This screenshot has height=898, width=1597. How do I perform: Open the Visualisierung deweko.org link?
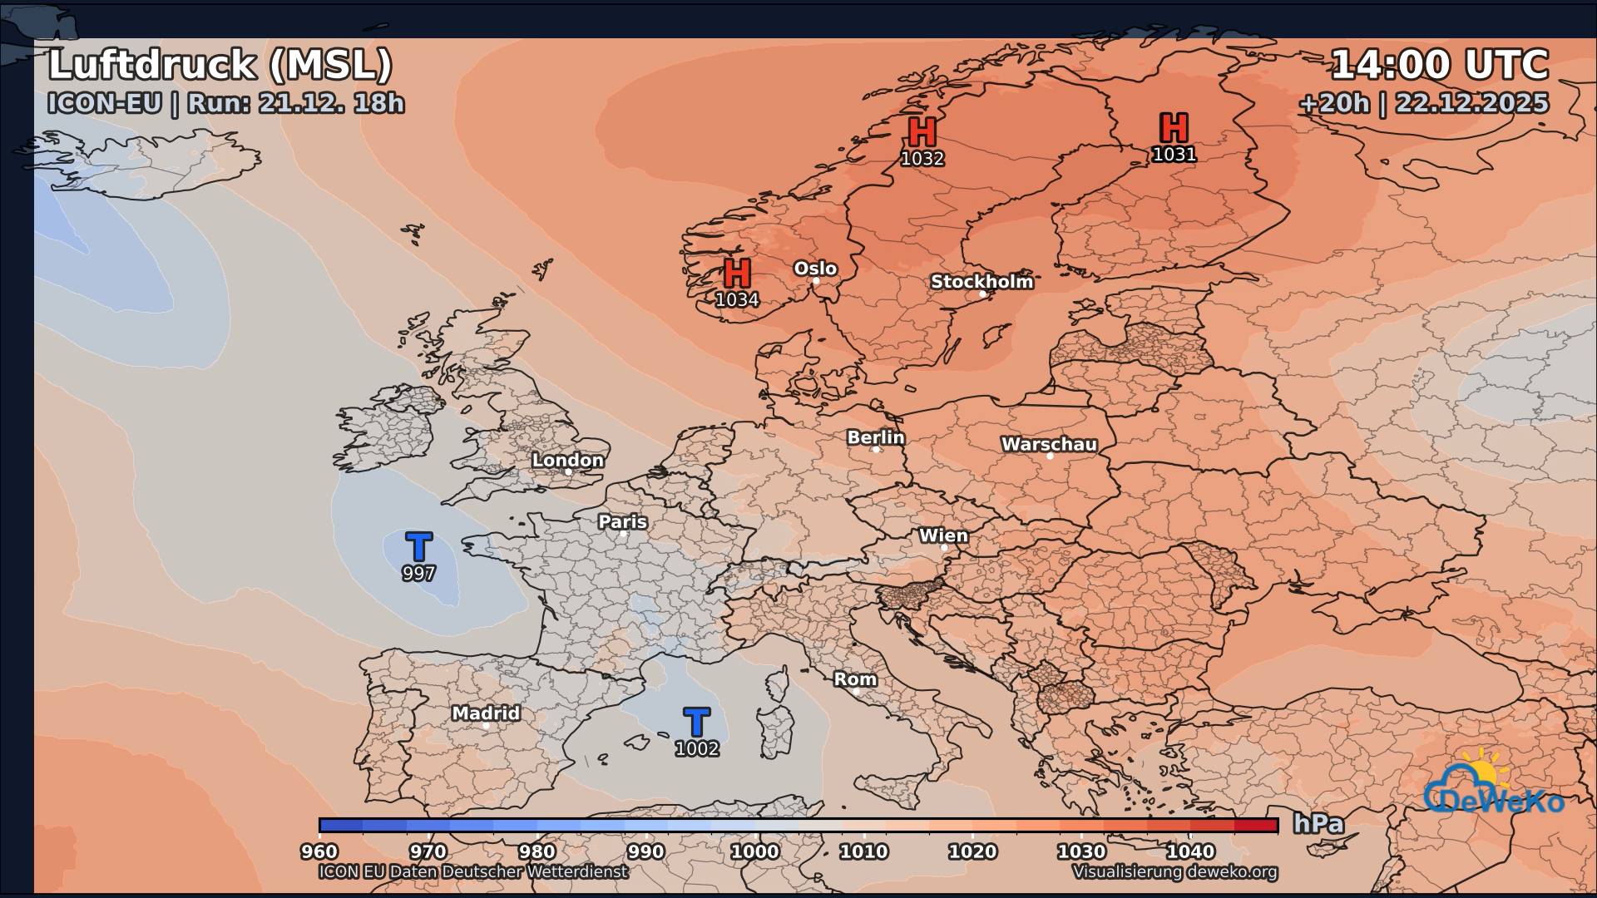click(1174, 872)
